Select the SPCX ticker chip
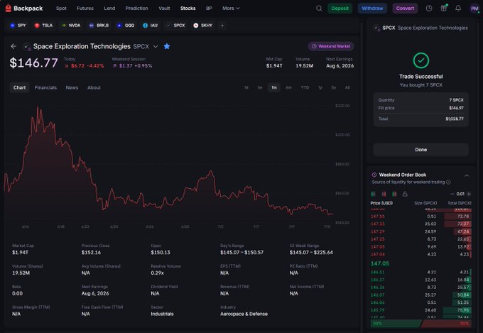The width and height of the screenshot is (483, 333). point(175,26)
